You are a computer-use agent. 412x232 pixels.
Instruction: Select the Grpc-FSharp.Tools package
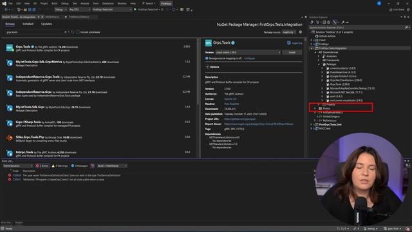pyautogui.click(x=98, y=123)
